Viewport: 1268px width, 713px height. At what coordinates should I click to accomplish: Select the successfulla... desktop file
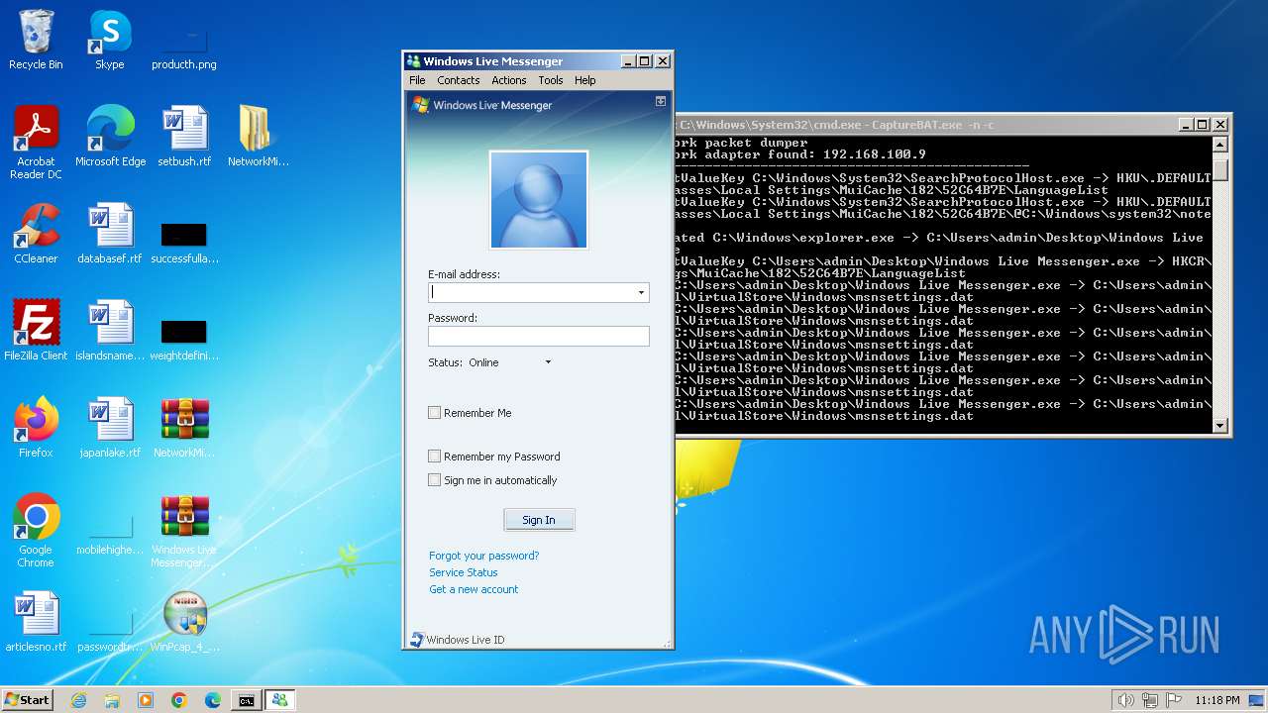coord(184,243)
